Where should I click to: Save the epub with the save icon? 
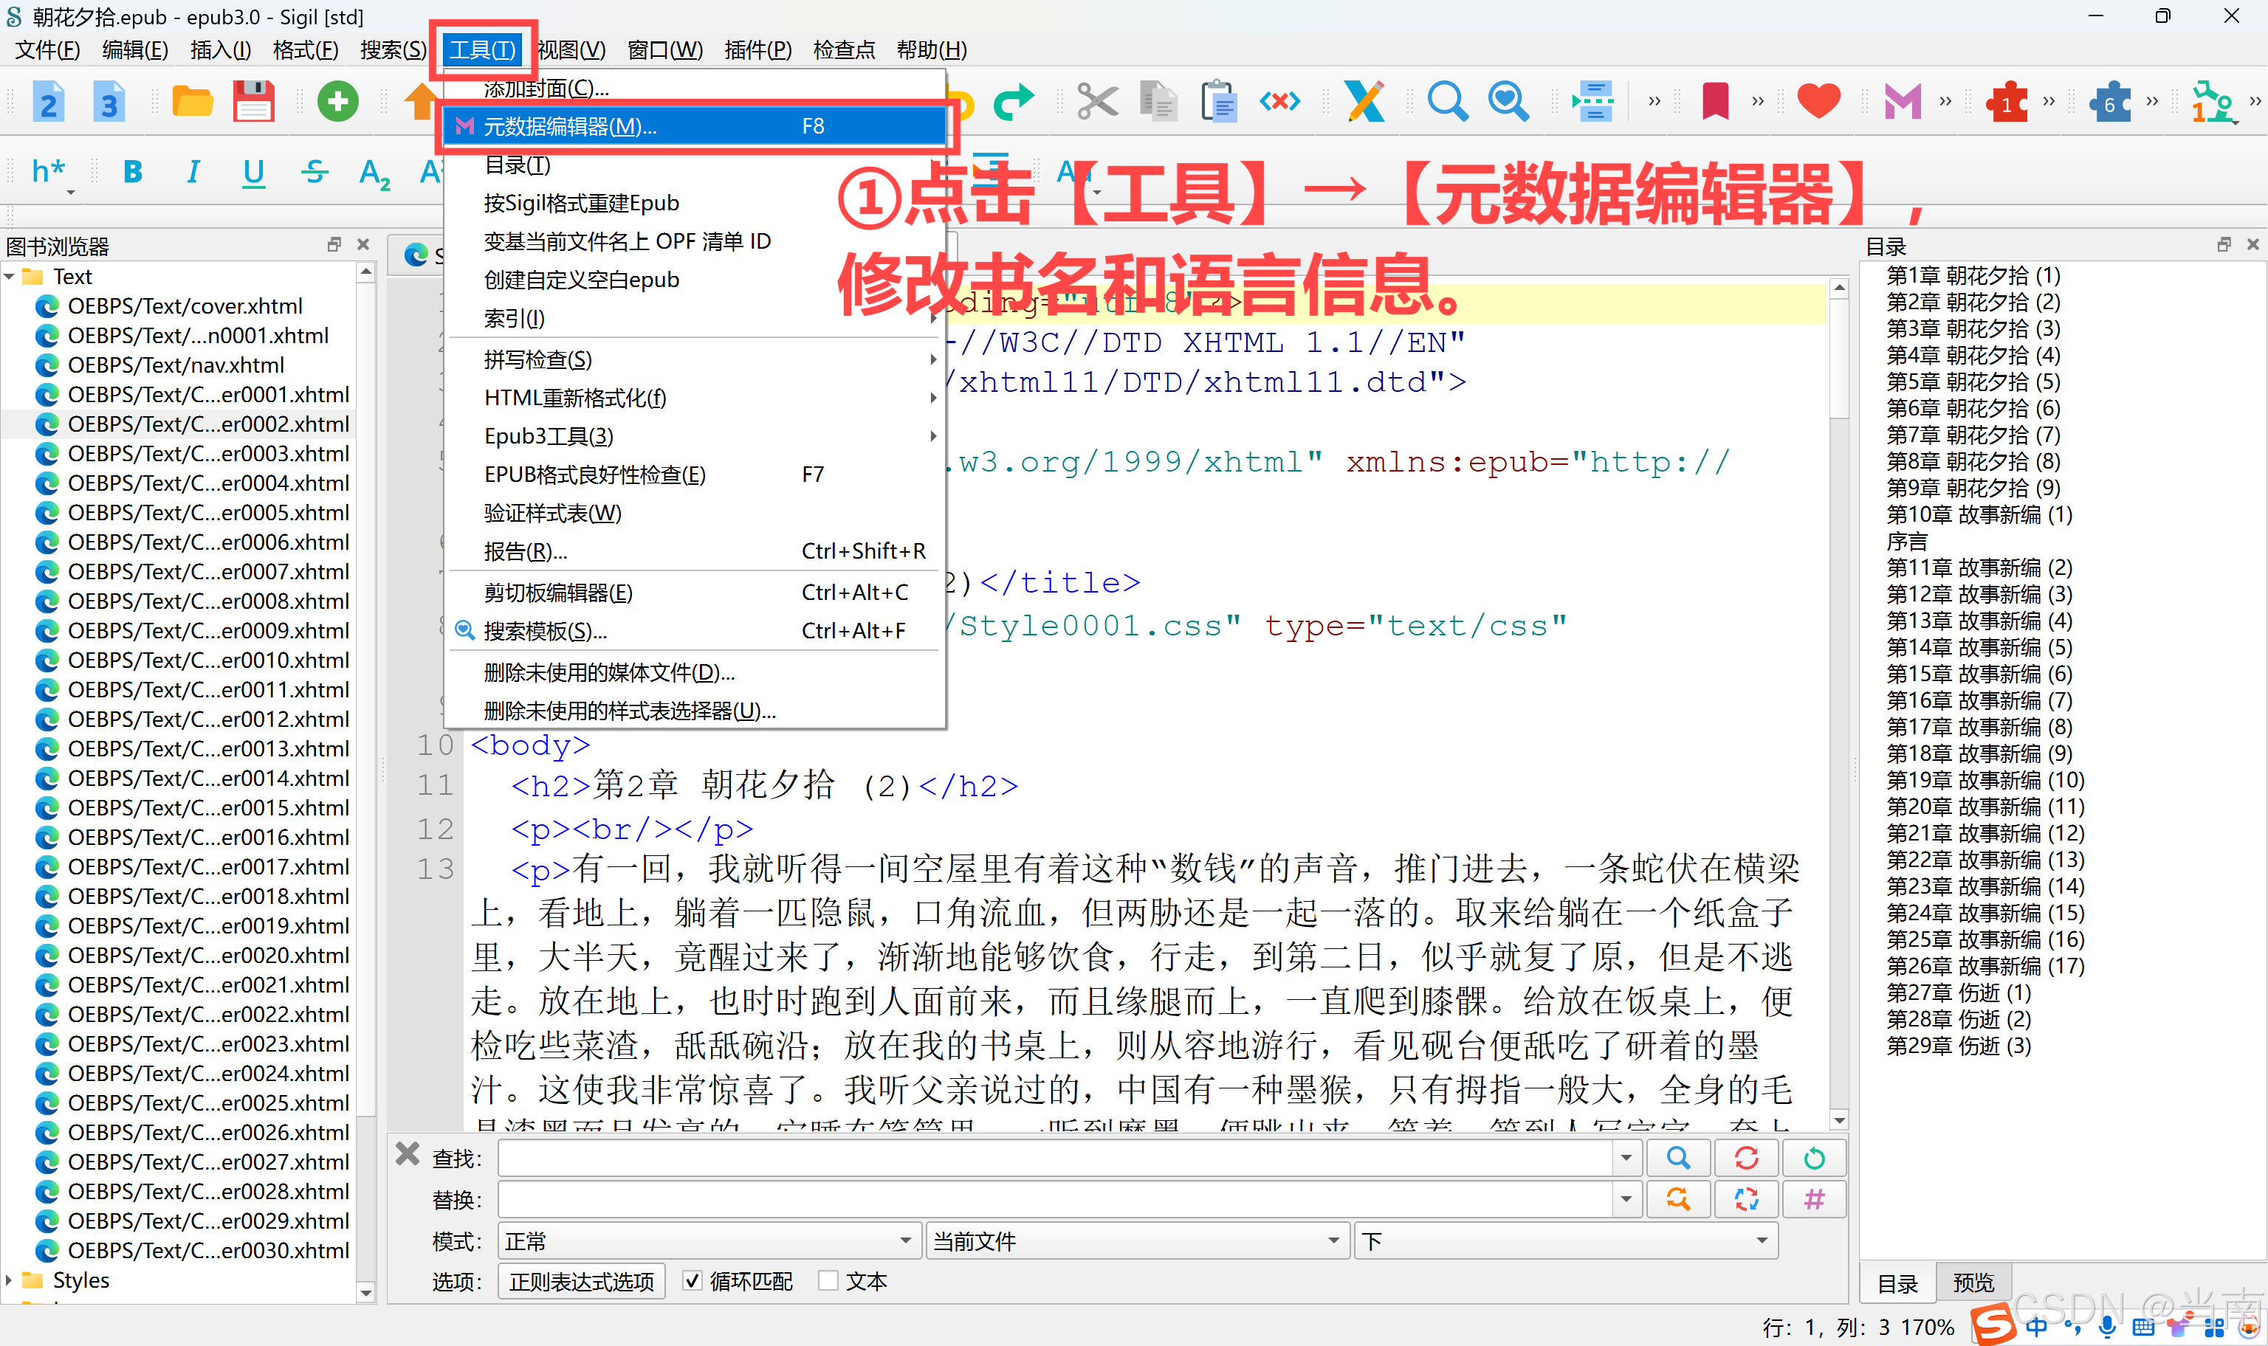click(252, 100)
